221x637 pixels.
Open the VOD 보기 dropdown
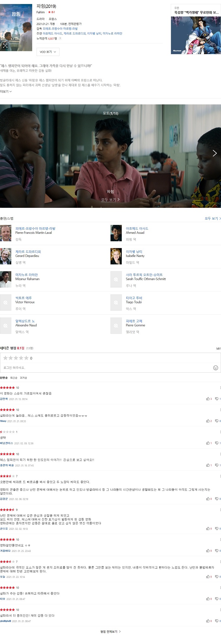point(48,52)
